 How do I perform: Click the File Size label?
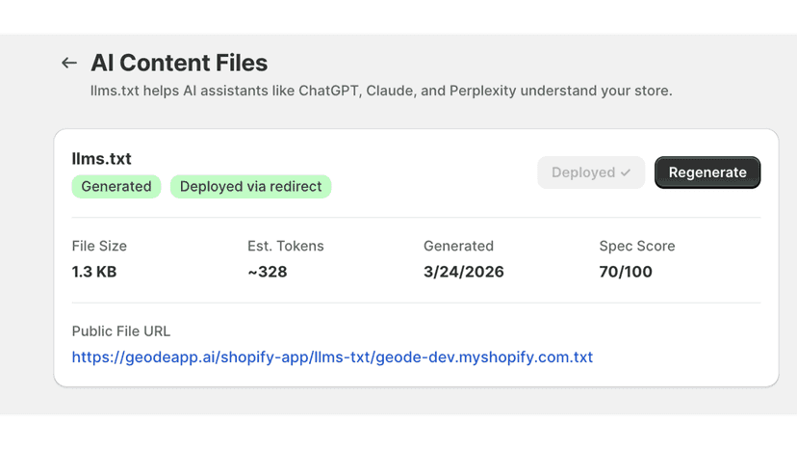[99, 246]
